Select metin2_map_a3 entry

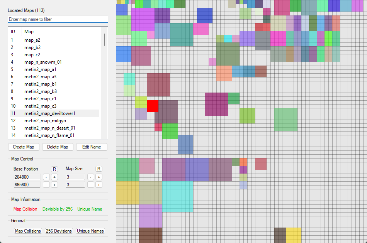(54, 77)
